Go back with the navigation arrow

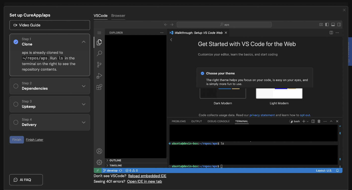point(166,25)
